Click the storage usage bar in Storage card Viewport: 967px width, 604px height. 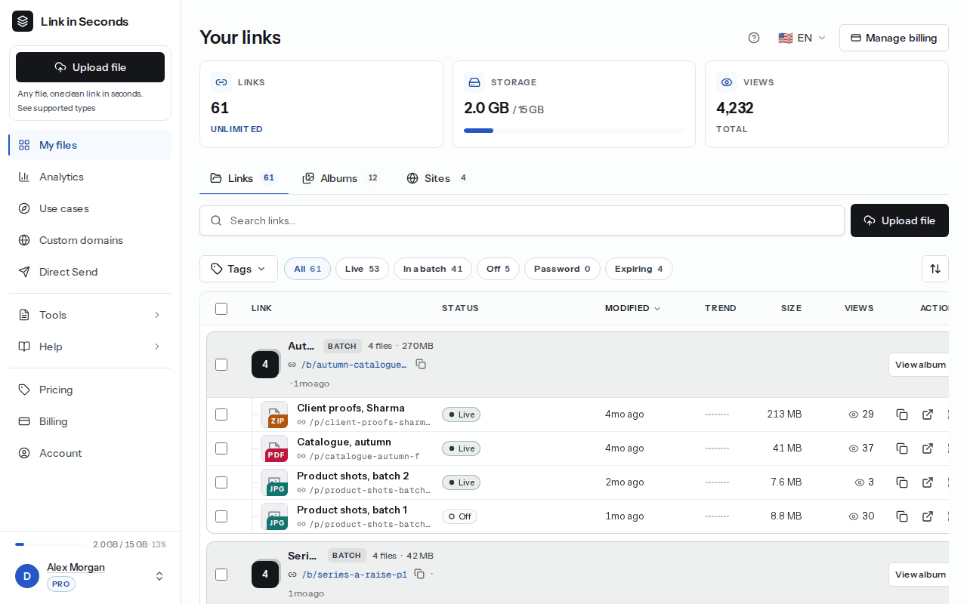pos(573,131)
